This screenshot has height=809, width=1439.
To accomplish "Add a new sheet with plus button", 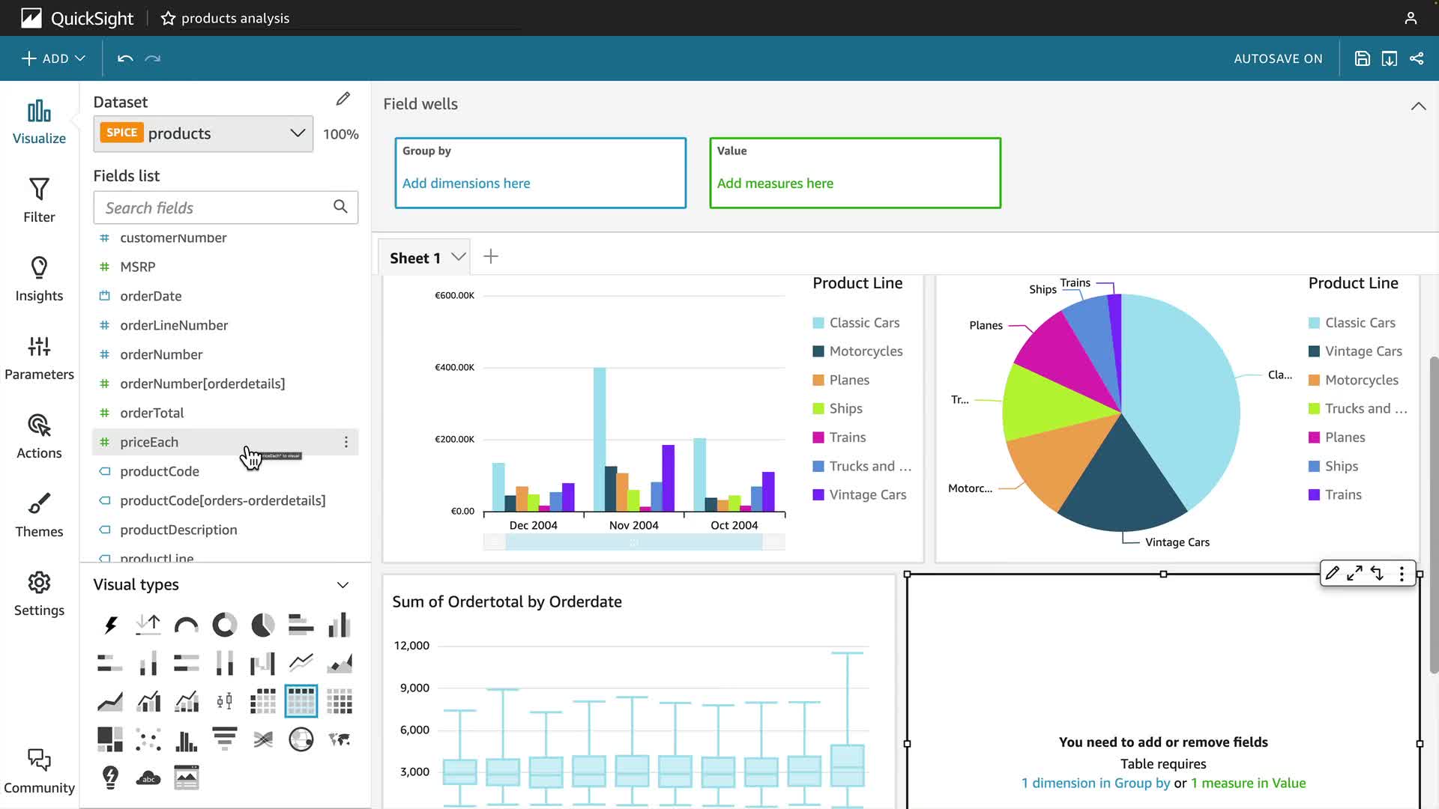I will (491, 257).
